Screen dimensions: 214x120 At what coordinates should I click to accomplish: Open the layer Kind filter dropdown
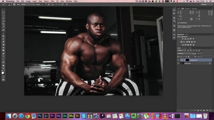click(182, 50)
